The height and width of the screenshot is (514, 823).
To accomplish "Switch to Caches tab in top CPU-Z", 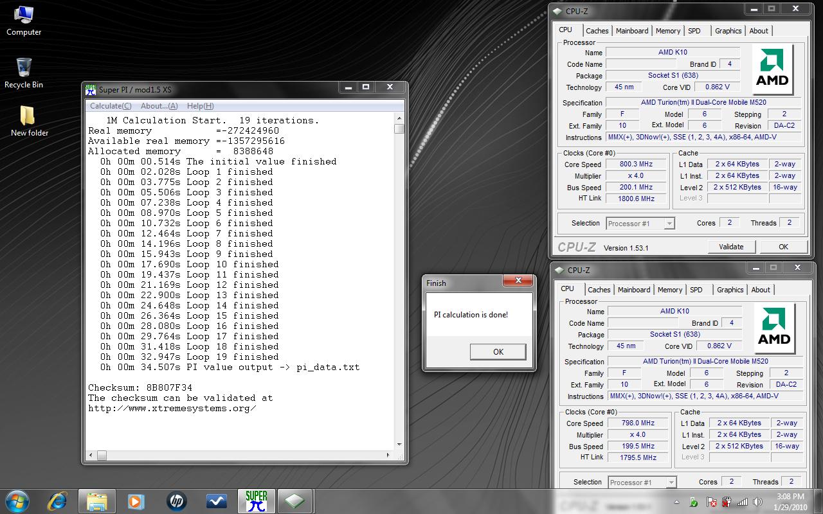I will (597, 31).
